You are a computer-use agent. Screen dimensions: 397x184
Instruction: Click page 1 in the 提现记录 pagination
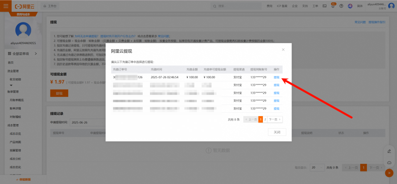[363, 167]
